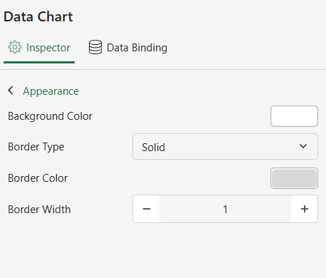Switch to the Data Binding tab label
This screenshot has height=278, width=326.
[137, 48]
